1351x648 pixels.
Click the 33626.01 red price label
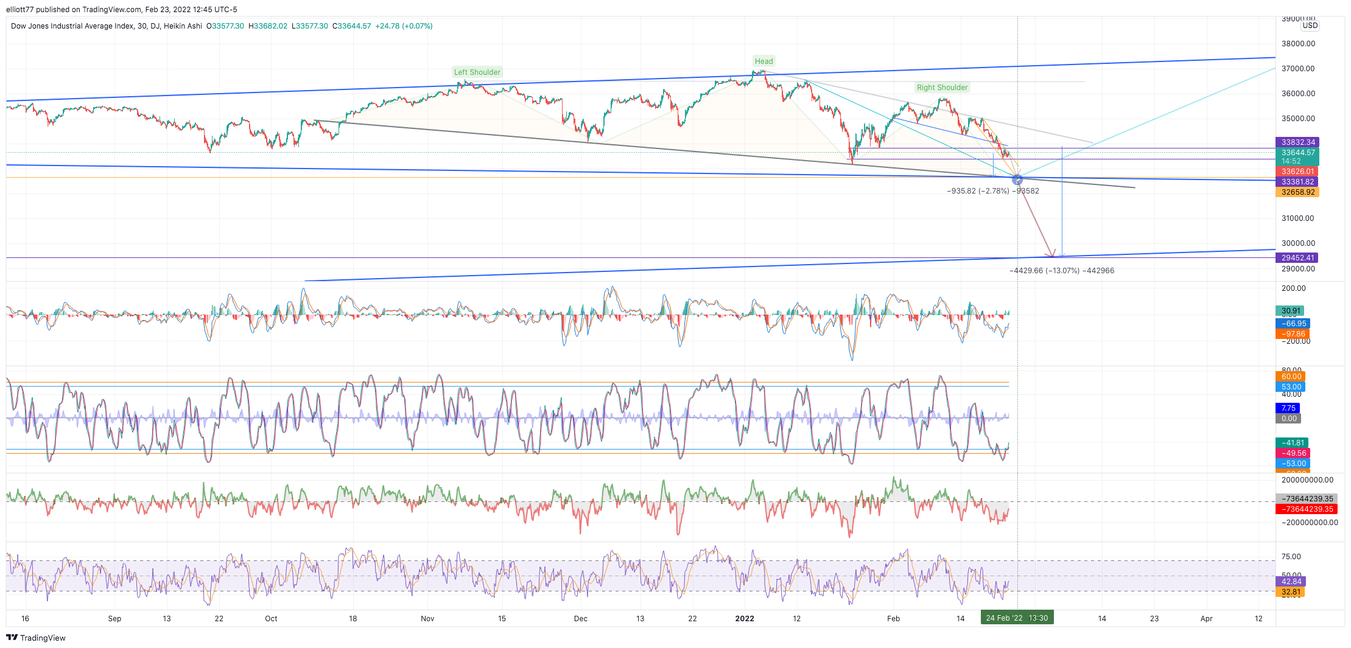[1297, 172]
